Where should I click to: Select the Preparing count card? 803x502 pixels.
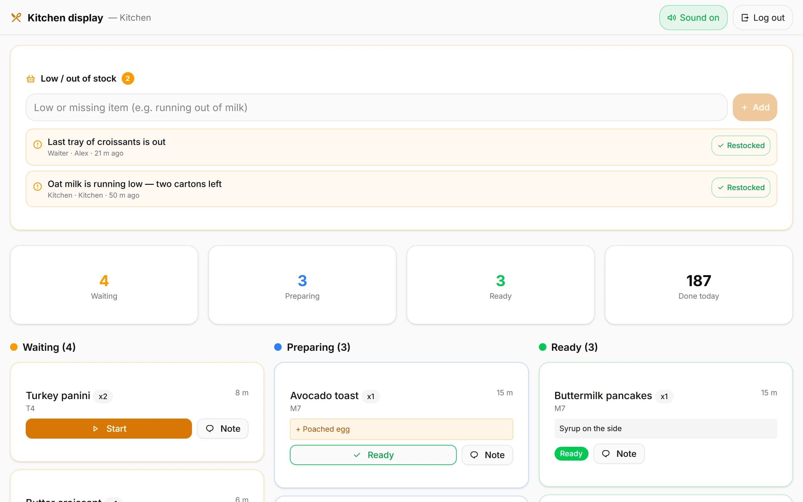302,285
